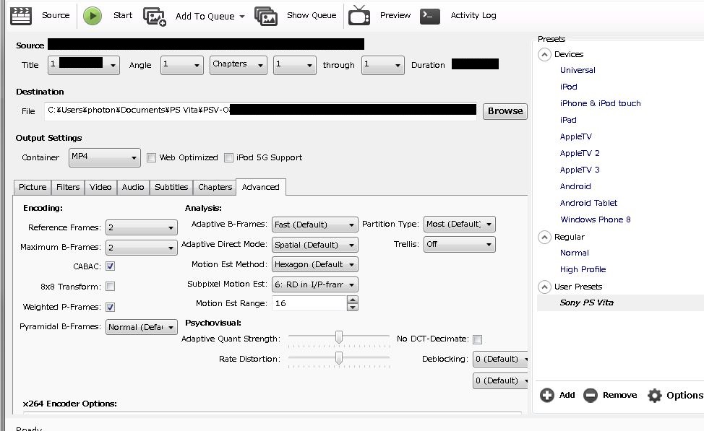704x431 pixels.
Task: Enable the Web Optimized checkbox
Action: (151, 158)
